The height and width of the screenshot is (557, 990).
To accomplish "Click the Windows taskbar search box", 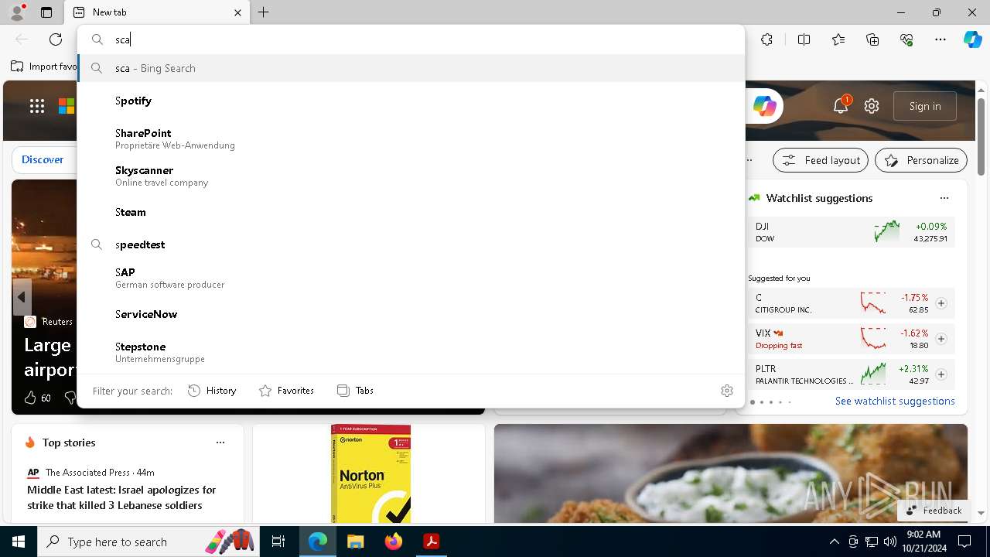I will tap(147, 542).
